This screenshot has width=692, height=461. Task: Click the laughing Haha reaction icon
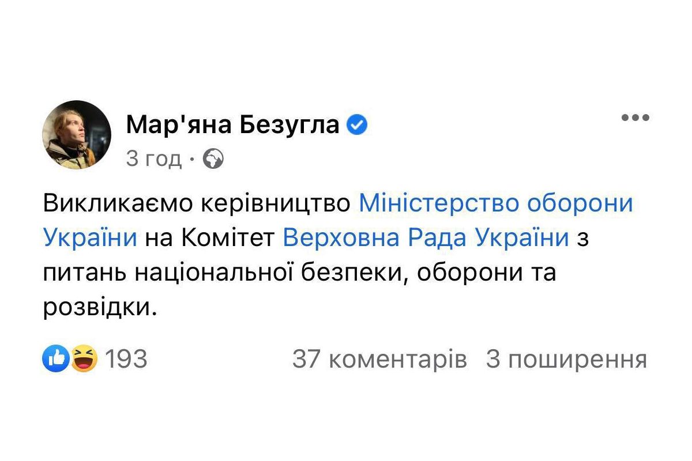(84, 359)
